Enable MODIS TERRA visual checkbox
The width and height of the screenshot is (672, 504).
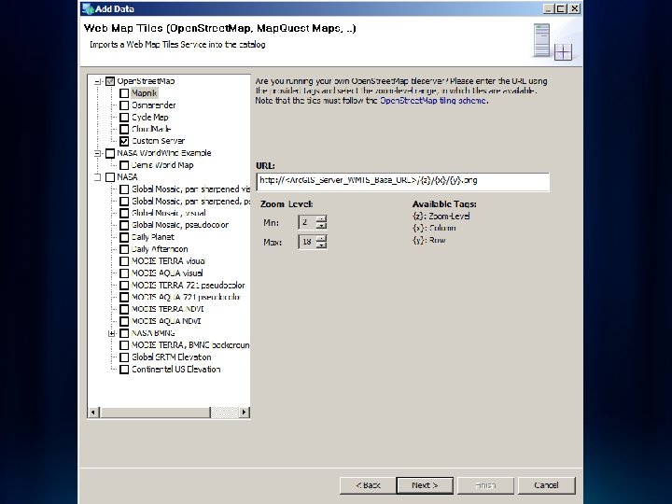point(124,261)
